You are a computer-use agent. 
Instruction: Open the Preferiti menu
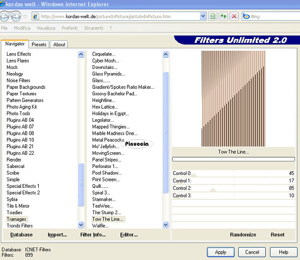point(70,28)
